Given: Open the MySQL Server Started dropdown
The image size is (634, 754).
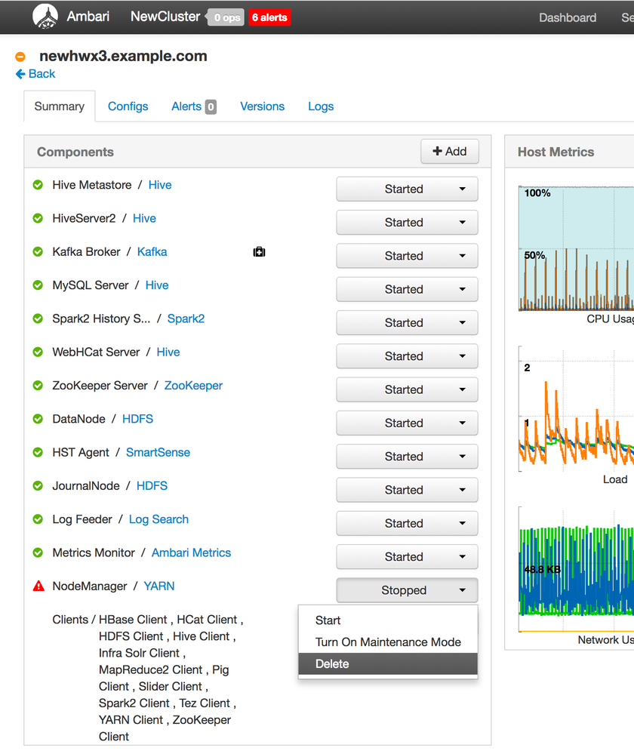Looking at the screenshot, I should 407,289.
